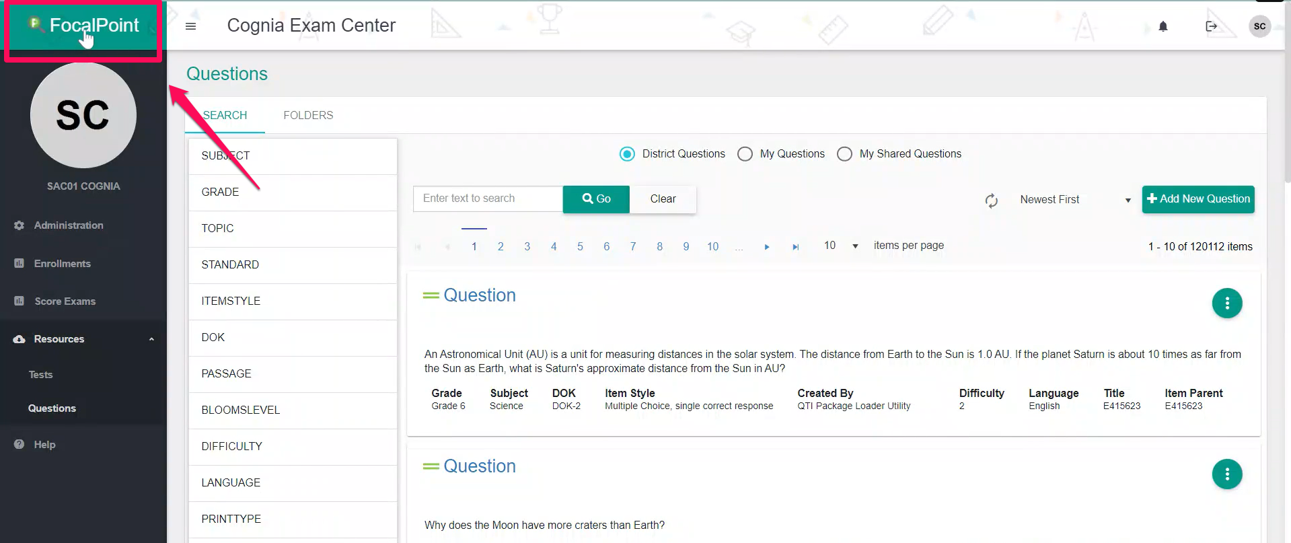Click the Clear button
This screenshot has width=1291, height=543.
click(x=663, y=199)
